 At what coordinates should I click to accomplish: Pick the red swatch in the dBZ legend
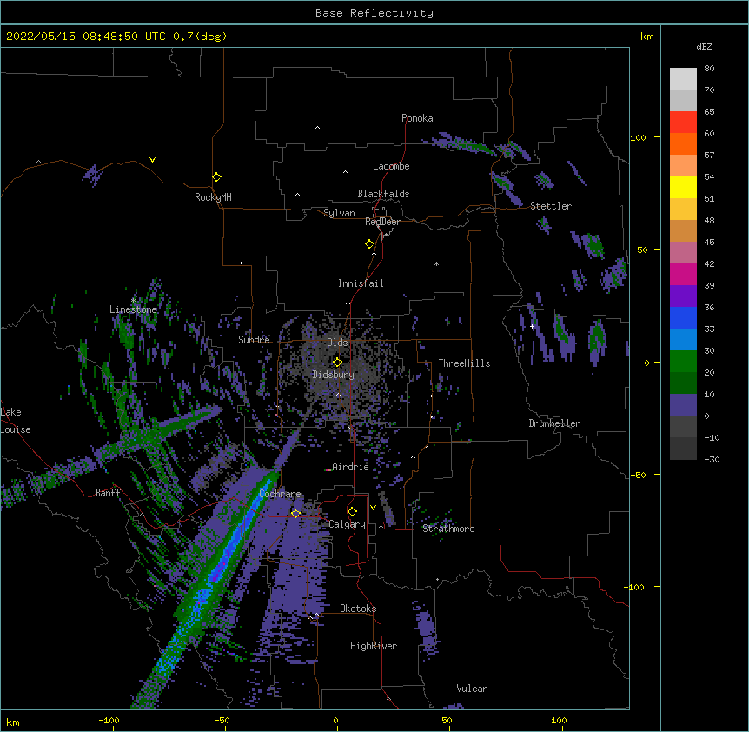683,123
